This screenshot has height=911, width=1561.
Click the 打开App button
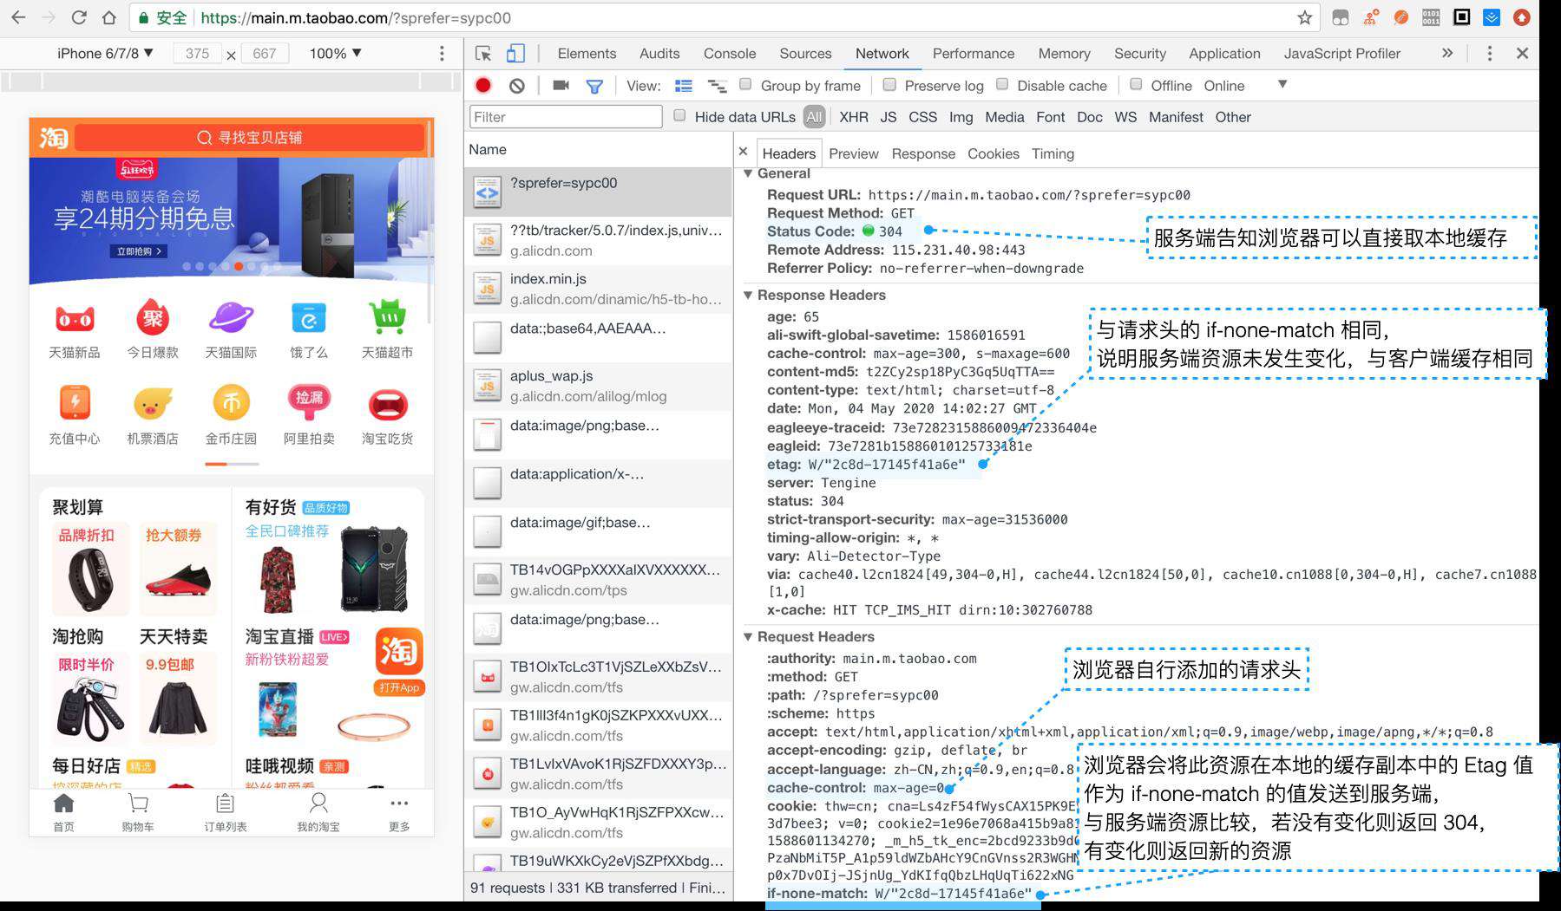click(399, 687)
